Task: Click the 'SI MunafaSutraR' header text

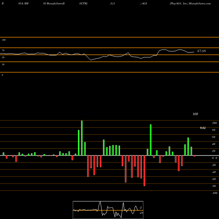Action: [54, 4]
